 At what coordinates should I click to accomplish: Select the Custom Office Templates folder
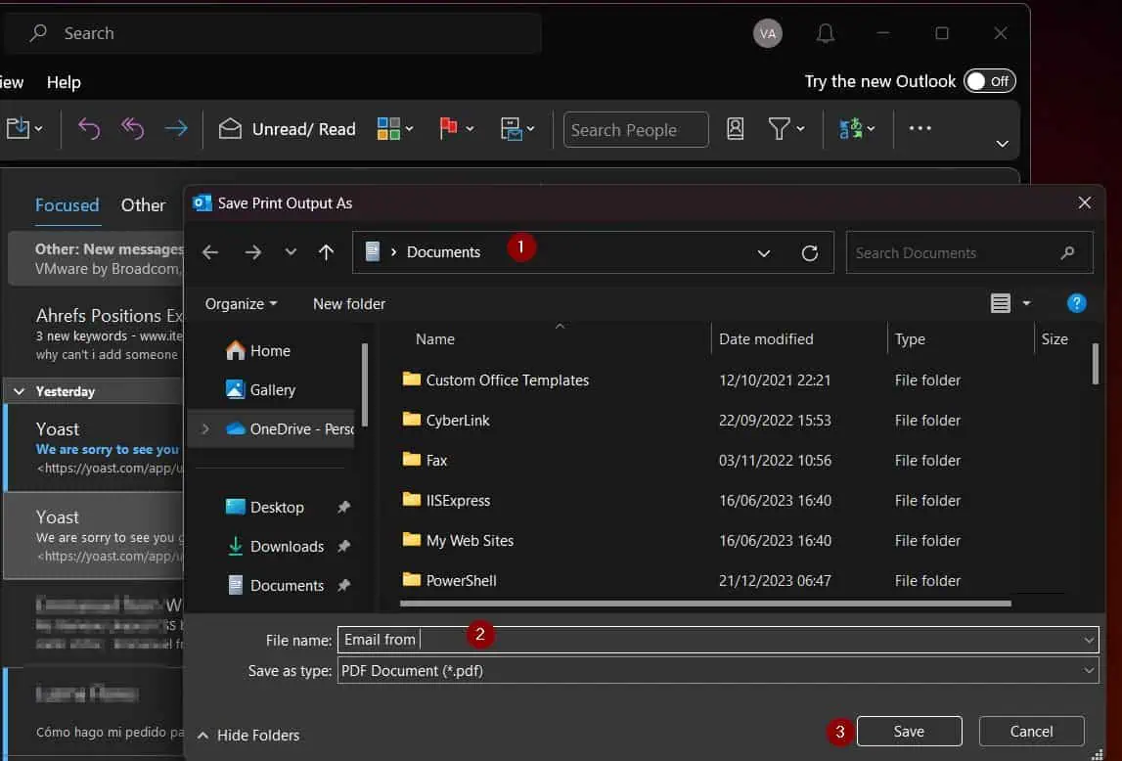coord(496,380)
